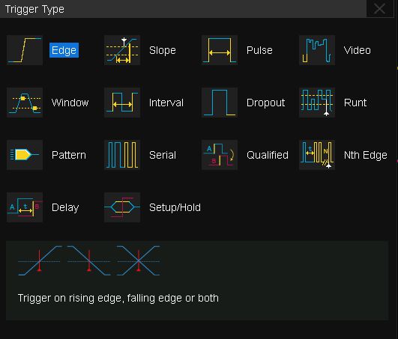This screenshot has height=339, width=398.
Task: Select the Pulse trigger icon
Action: click(220, 50)
